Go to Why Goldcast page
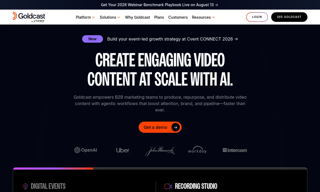 coord(137,17)
